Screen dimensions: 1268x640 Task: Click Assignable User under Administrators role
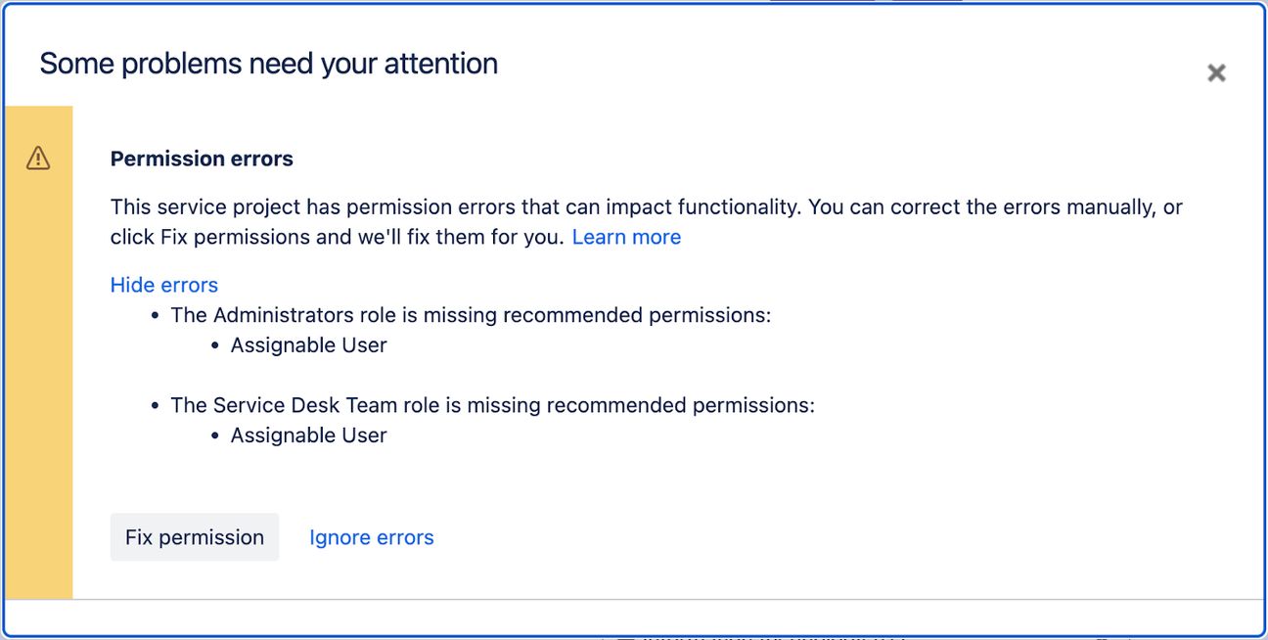[308, 345]
